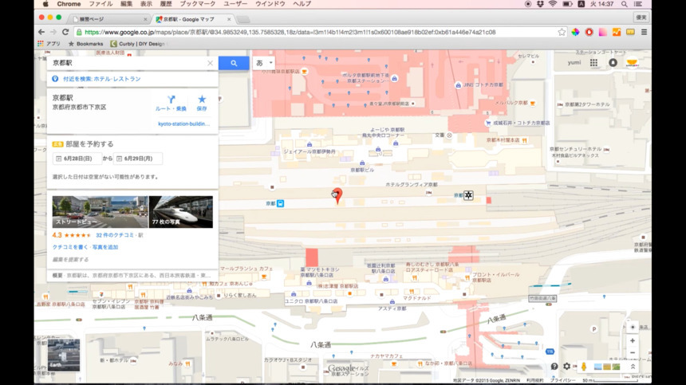This screenshot has height=385, width=686.
Task: Open the ファイル menu
Action: (101, 4)
